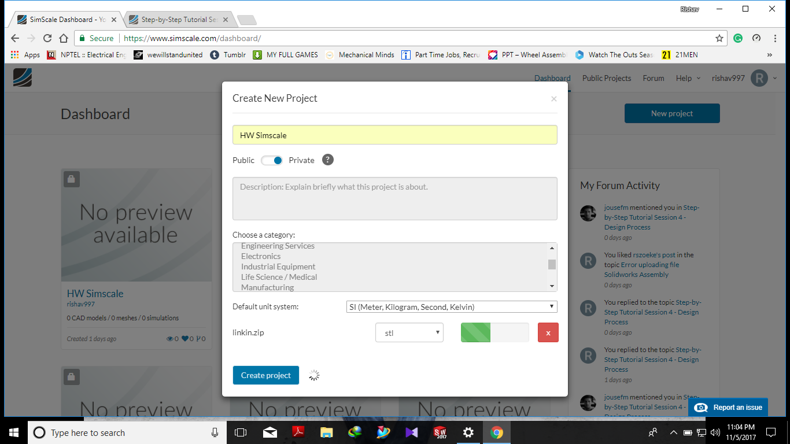790x444 pixels.
Task: Open Public Projects in the top navigation
Action: click(607, 78)
